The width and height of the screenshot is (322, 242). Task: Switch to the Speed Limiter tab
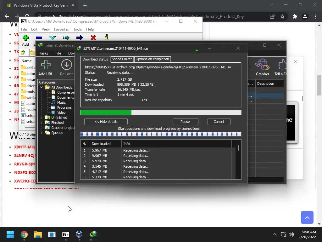(122, 59)
